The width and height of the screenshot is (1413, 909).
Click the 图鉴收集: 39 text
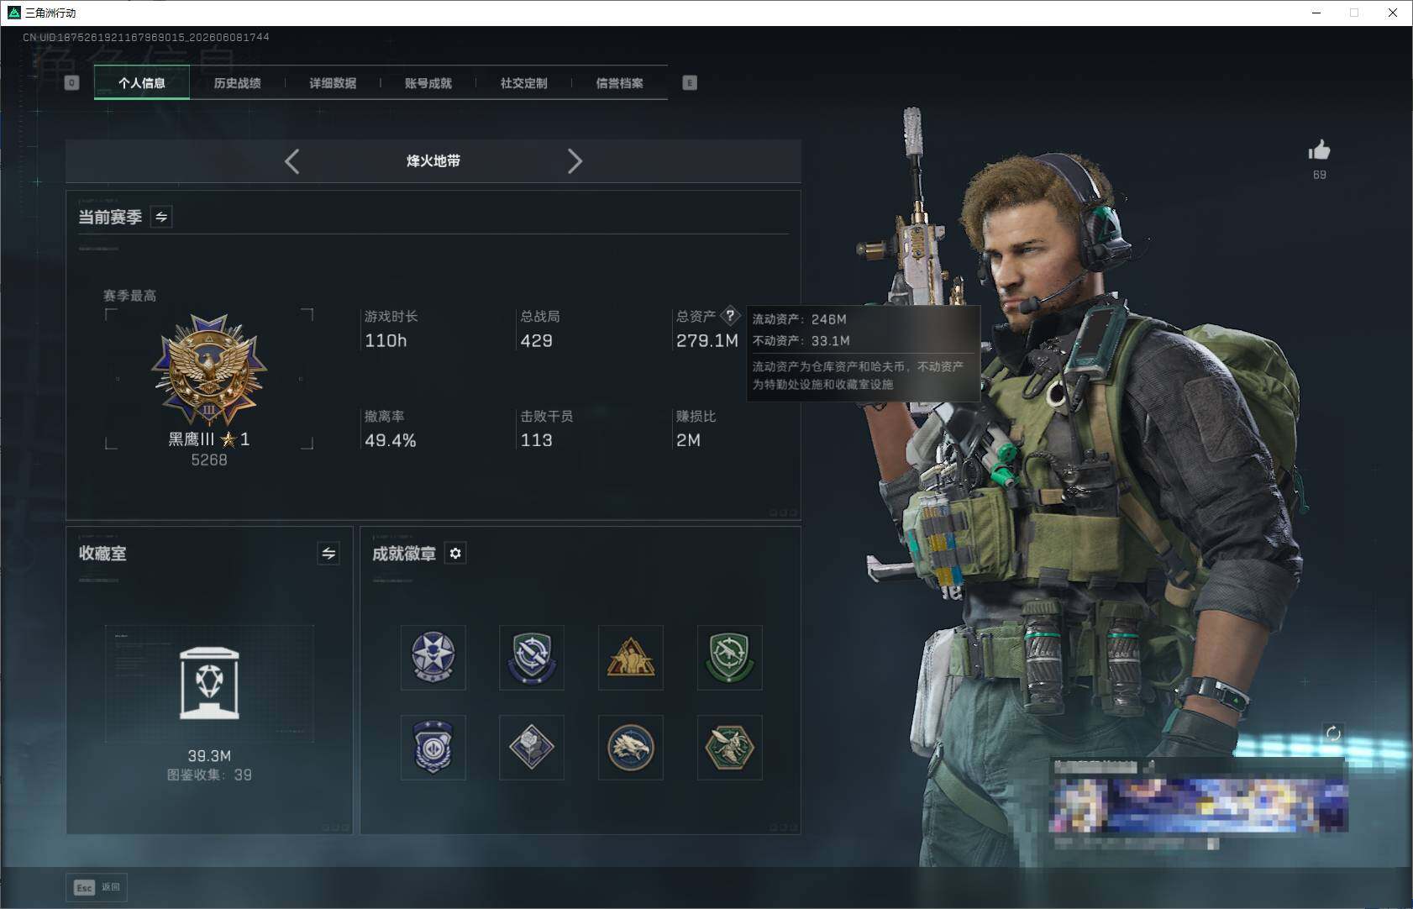209,775
